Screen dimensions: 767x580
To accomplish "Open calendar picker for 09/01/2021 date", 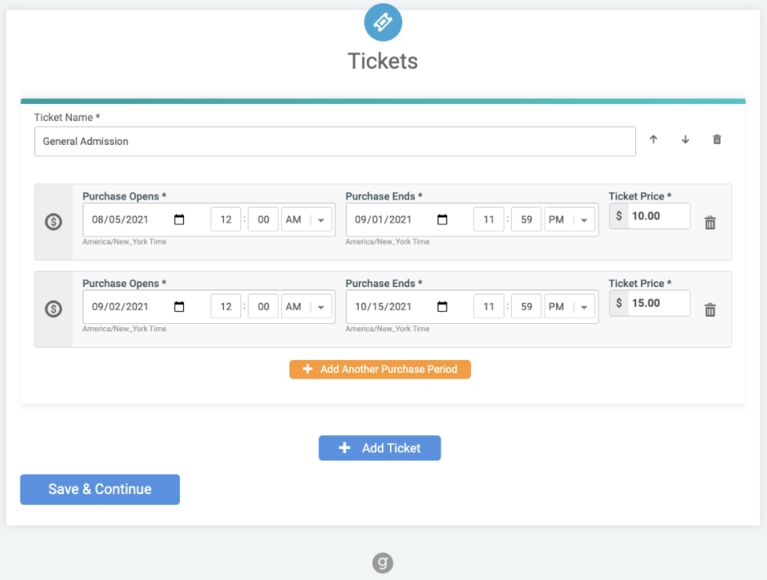I will point(442,220).
